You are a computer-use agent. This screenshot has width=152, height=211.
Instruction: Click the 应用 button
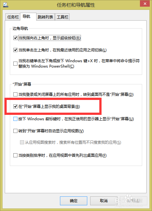pyautogui.click(x=133, y=201)
